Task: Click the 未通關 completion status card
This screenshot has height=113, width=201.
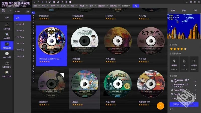Action: pyautogui.click(x=174, y=64)
